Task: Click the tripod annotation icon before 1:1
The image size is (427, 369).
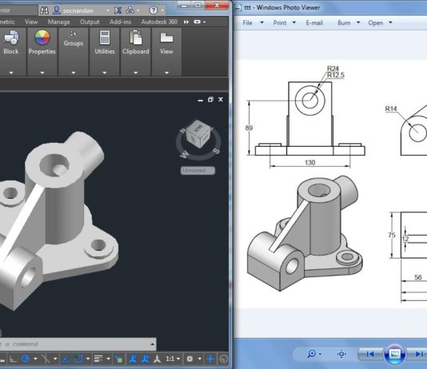Action: point(158,359)
